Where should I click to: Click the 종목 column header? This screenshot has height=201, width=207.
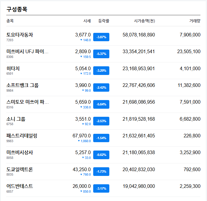10,21
